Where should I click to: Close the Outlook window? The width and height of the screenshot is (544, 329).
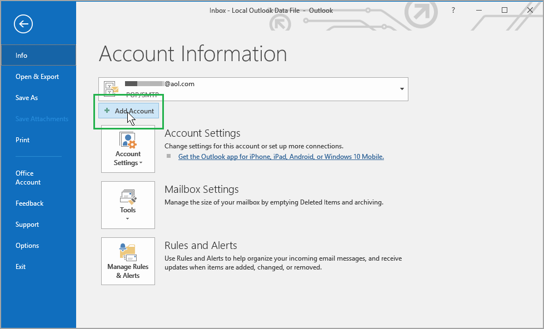530,10
